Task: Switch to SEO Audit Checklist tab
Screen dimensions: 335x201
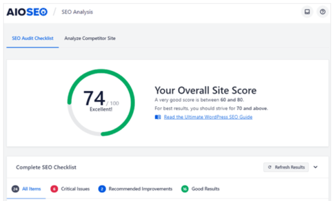Action: (x=33, y=38)
